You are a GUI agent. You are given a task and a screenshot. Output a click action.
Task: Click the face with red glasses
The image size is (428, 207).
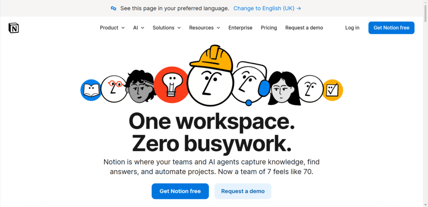(x=114, y=88)
